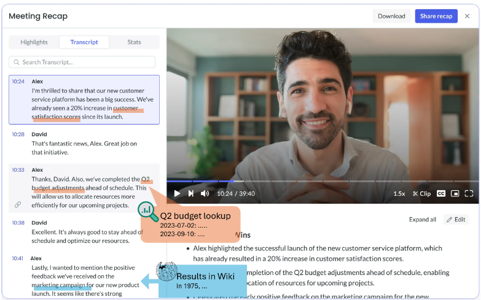Click summary bullet about customer service platform
Viewport: 481px width, 300px height.
point(318,253)
